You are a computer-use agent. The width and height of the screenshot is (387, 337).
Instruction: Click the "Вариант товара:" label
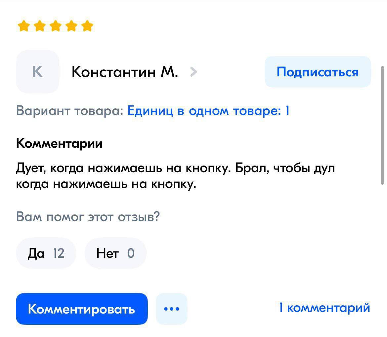coord(69,110)
